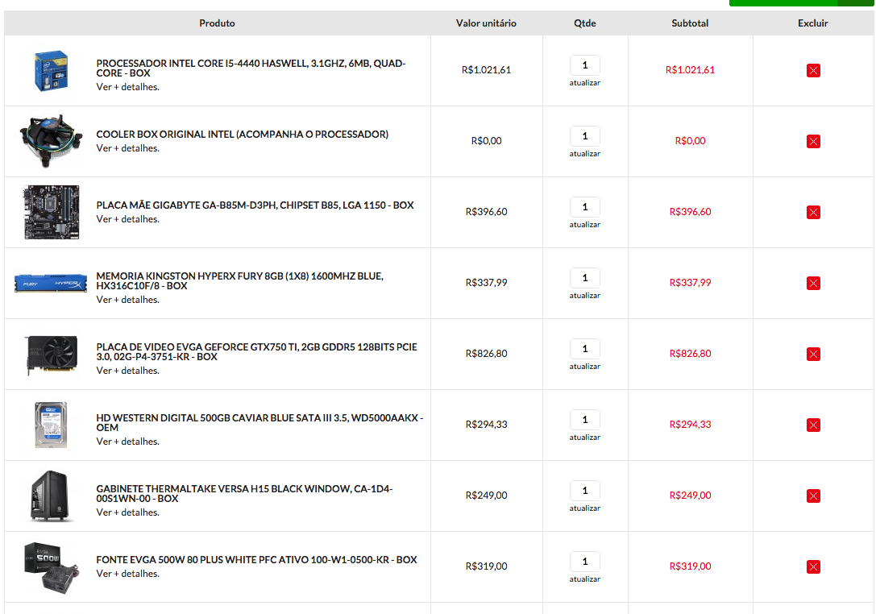View the blue HyperX Fury memory image
The width and height of the screenshot is (876, 614).
51,284
